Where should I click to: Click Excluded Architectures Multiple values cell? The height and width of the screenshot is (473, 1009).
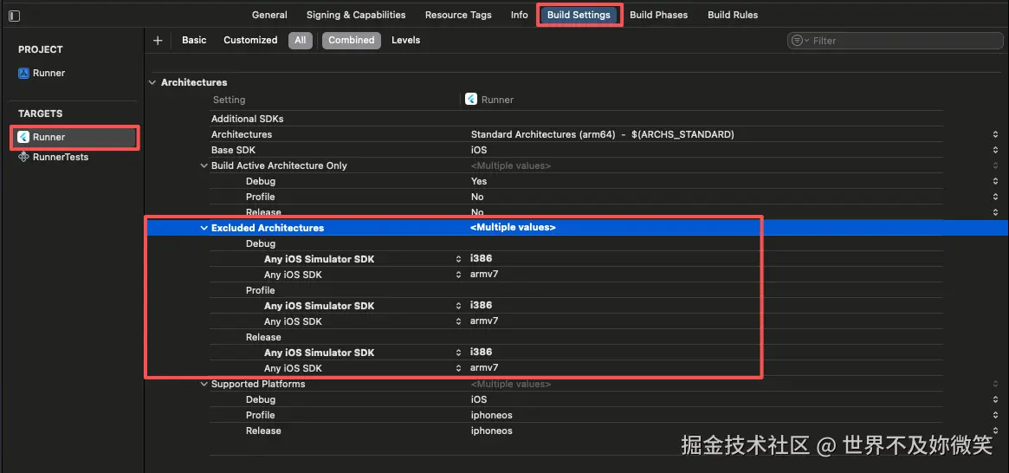pos(513,228)
